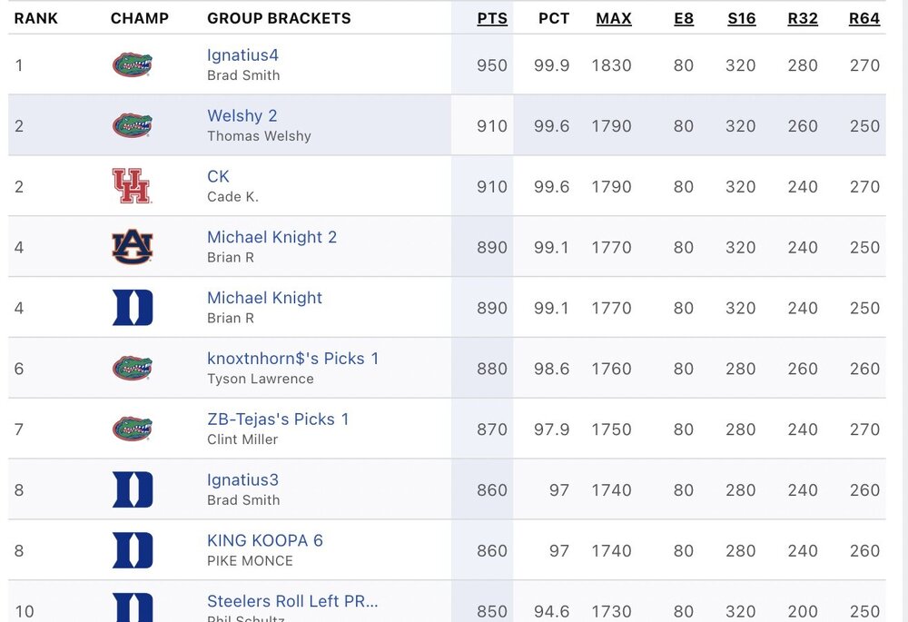This screenshot has height=622, width=908.
Task: Sort the standings by MAX column
Action: point(614,18)
